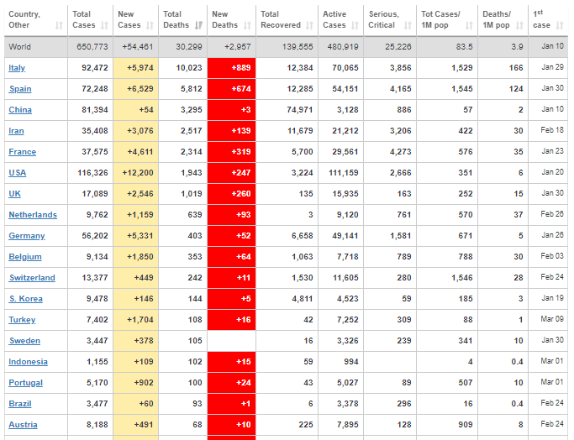Select World serious critical 25,226

point(398,47)
